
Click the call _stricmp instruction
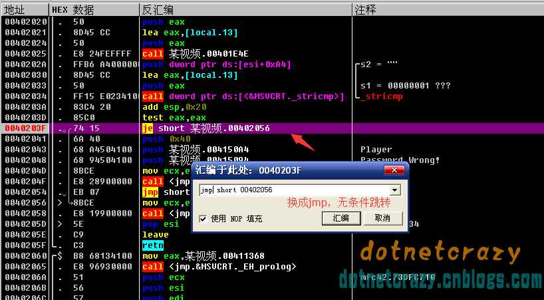(243, 96)
